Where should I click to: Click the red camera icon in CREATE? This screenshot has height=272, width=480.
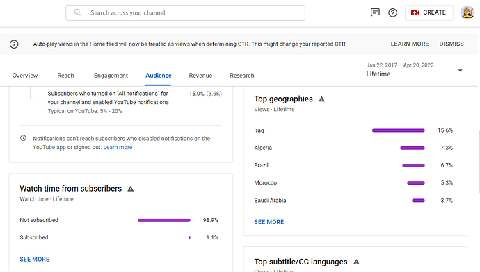(x=415, y=12)
